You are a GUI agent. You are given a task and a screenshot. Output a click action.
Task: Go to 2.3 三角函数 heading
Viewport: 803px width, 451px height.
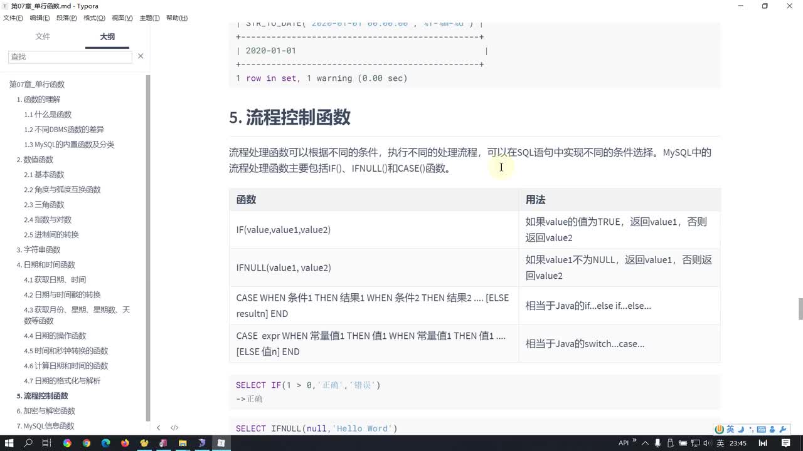(x=44, y=204)
